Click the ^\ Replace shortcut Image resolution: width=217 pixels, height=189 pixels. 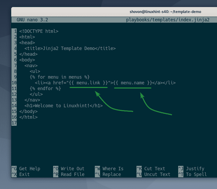[x=108, y=174]
